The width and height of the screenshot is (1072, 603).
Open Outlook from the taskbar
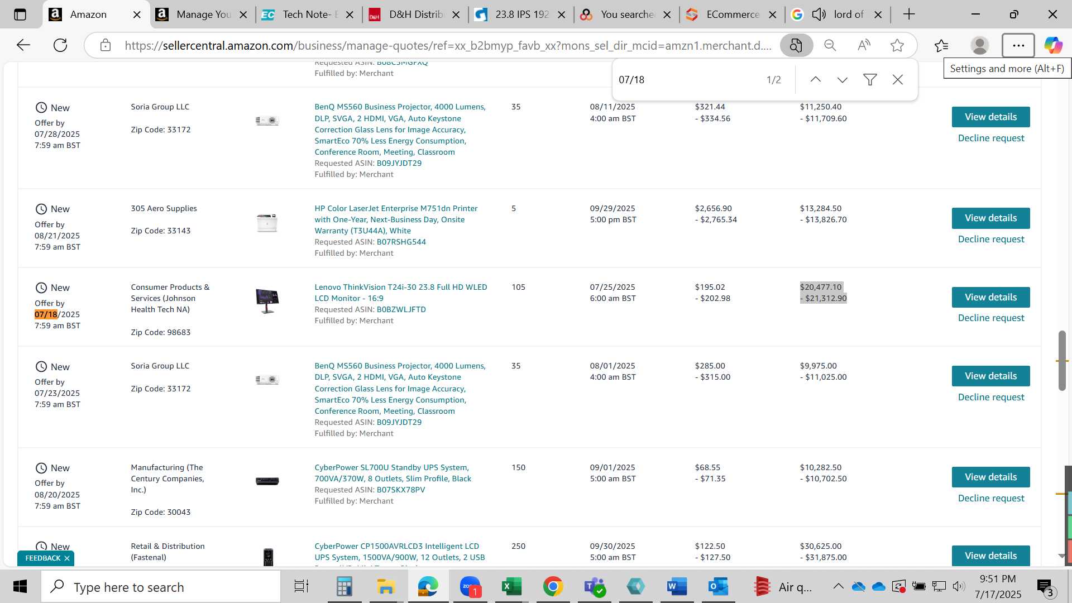coord(718,587)
